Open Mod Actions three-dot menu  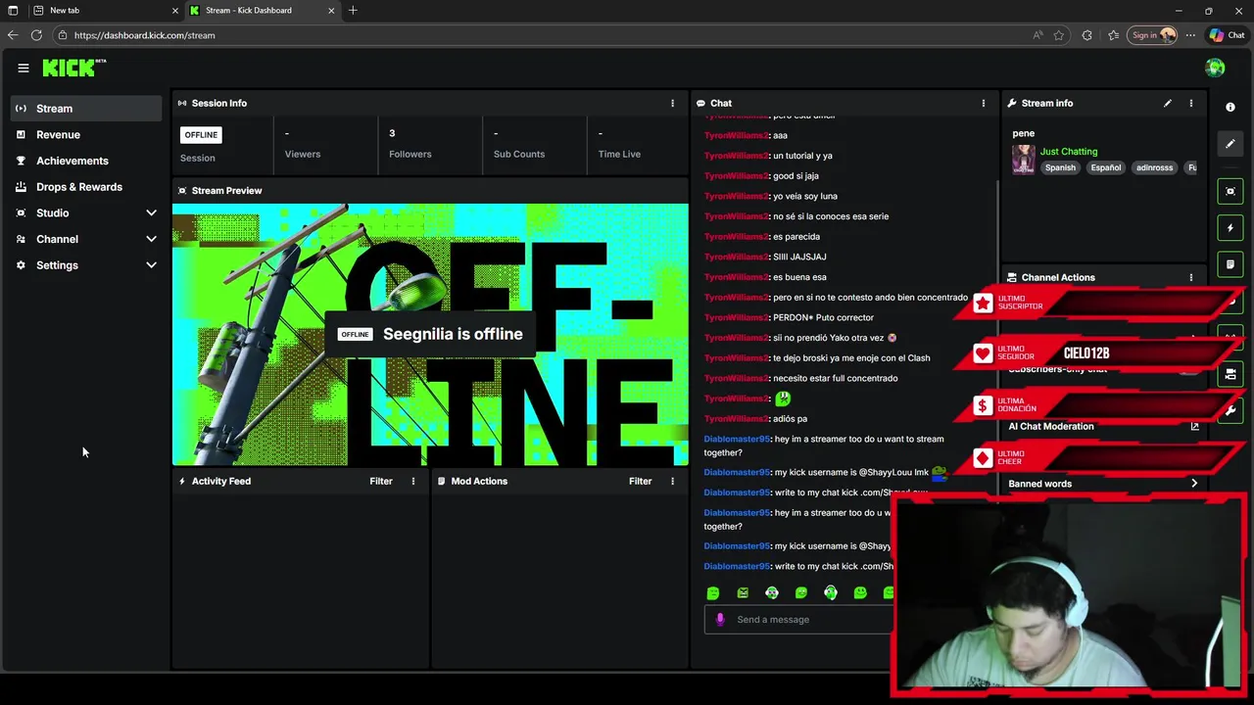click(x=672, y=481)
